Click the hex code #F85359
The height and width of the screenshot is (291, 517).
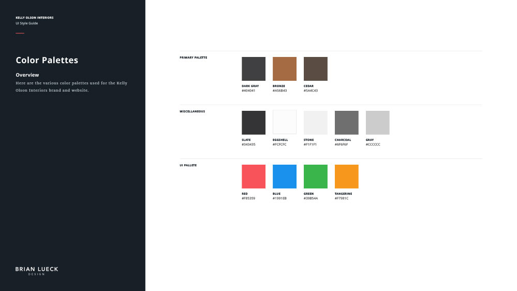point(248,198)
